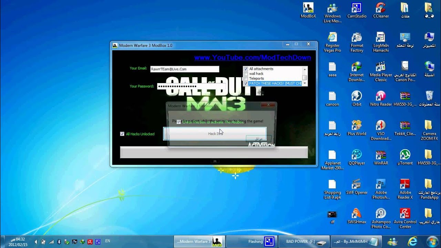Open the Avira Control Center icon

[405, 219]
